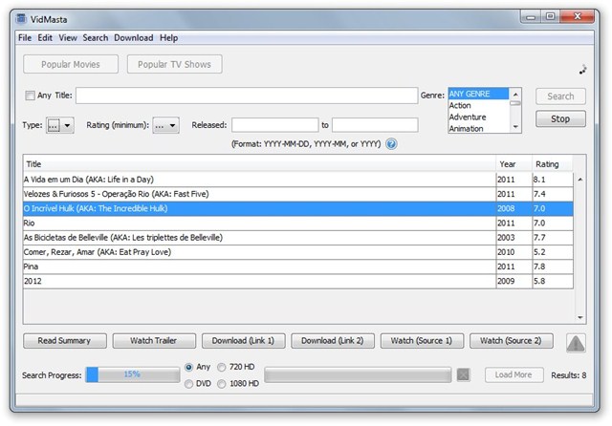Click the 8.1 rating cell
Viewport: 612px width, 426px height.
point(553,180)
